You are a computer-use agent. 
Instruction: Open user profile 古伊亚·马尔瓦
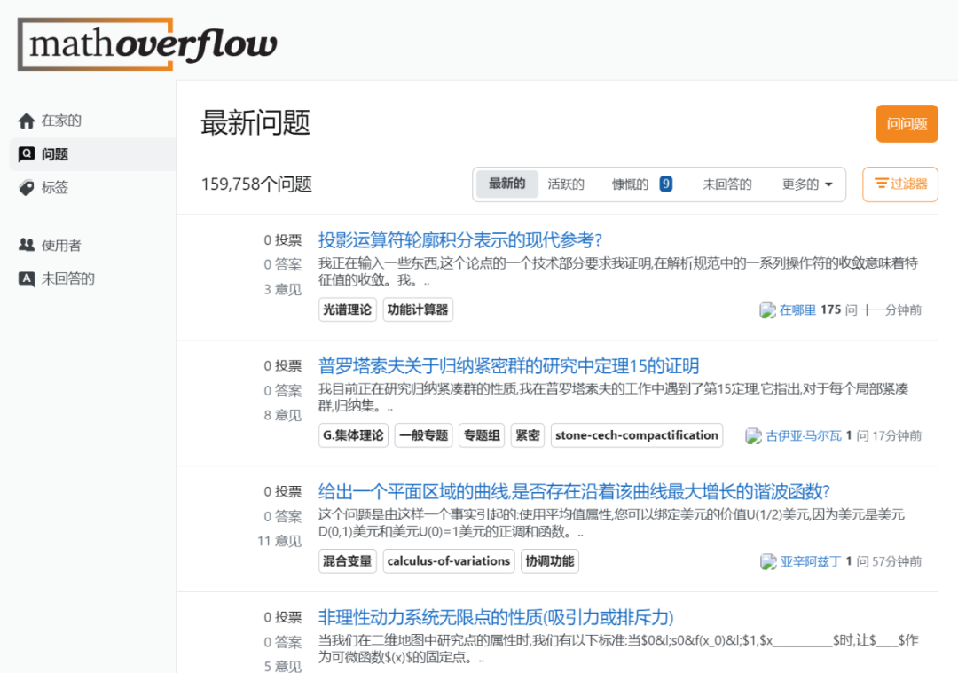(x=804, y=436)
